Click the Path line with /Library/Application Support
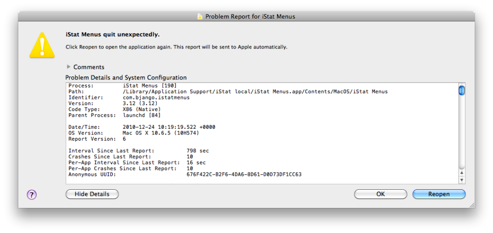 click(x=228, y=92)
